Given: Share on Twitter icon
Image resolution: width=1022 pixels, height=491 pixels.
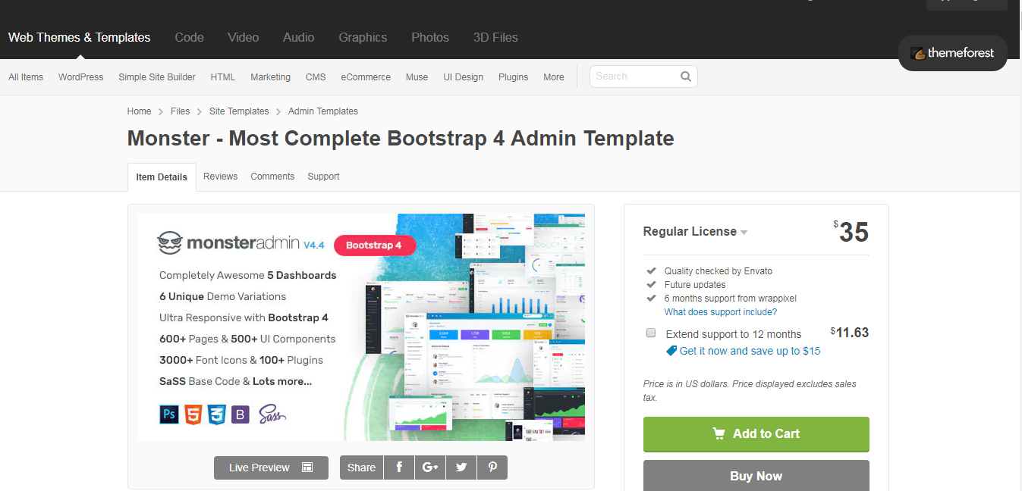Looking at the screenshot, I should pos(461,468).
